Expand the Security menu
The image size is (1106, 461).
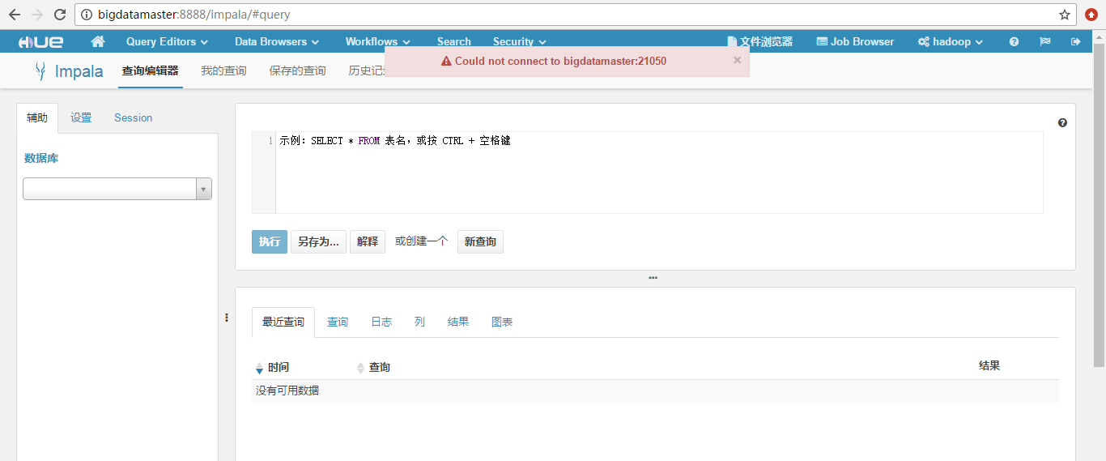[519, 42]
